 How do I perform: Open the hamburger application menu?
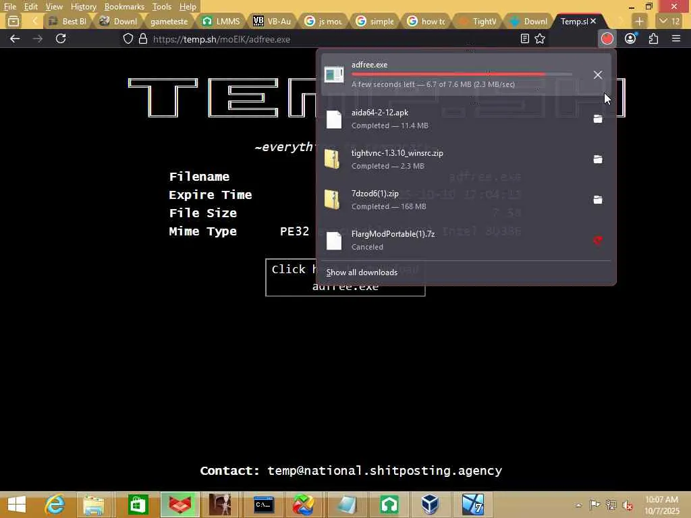pos(676,38)
